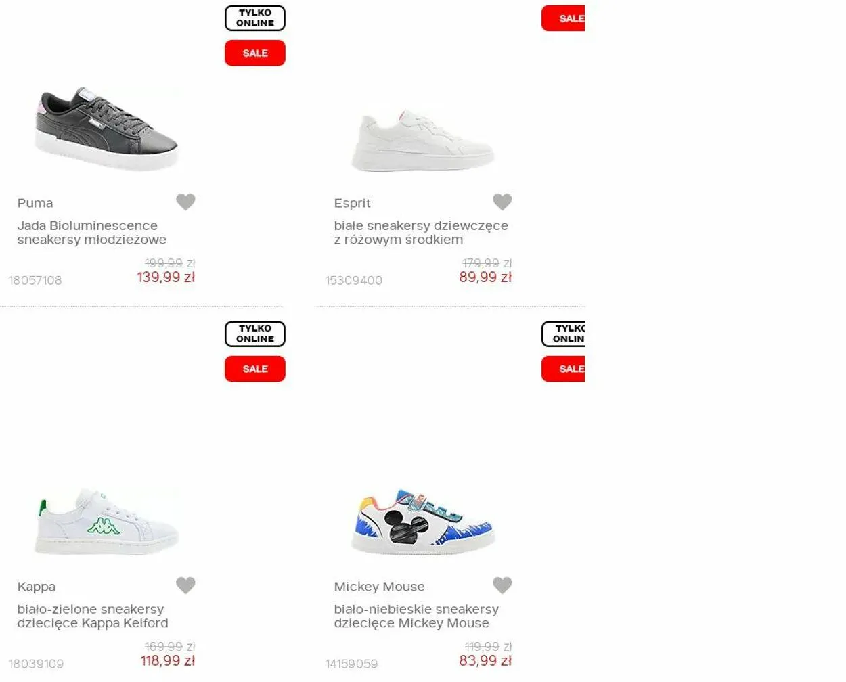
Task: Click TYLKO ONLINE badge above Puma sneakers
Action: point(255,18)
